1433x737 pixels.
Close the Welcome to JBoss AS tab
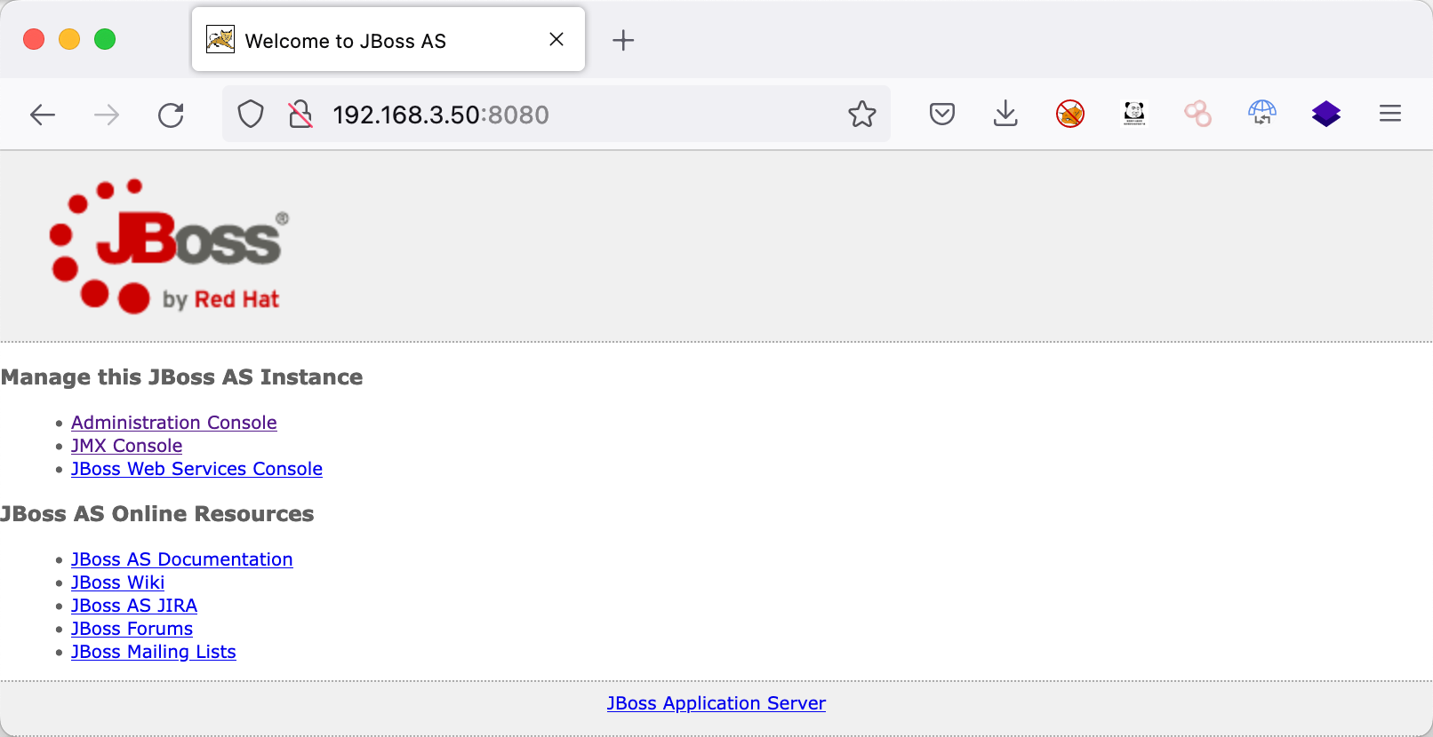click(x=556, y=39)
